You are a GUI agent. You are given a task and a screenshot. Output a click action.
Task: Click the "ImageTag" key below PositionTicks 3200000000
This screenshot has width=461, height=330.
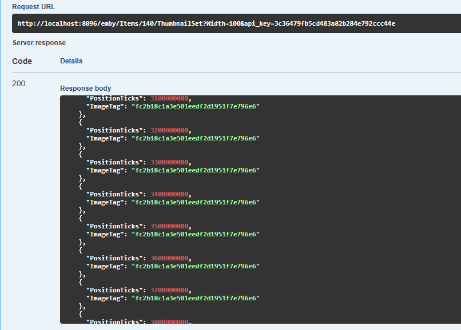[106, 138]
